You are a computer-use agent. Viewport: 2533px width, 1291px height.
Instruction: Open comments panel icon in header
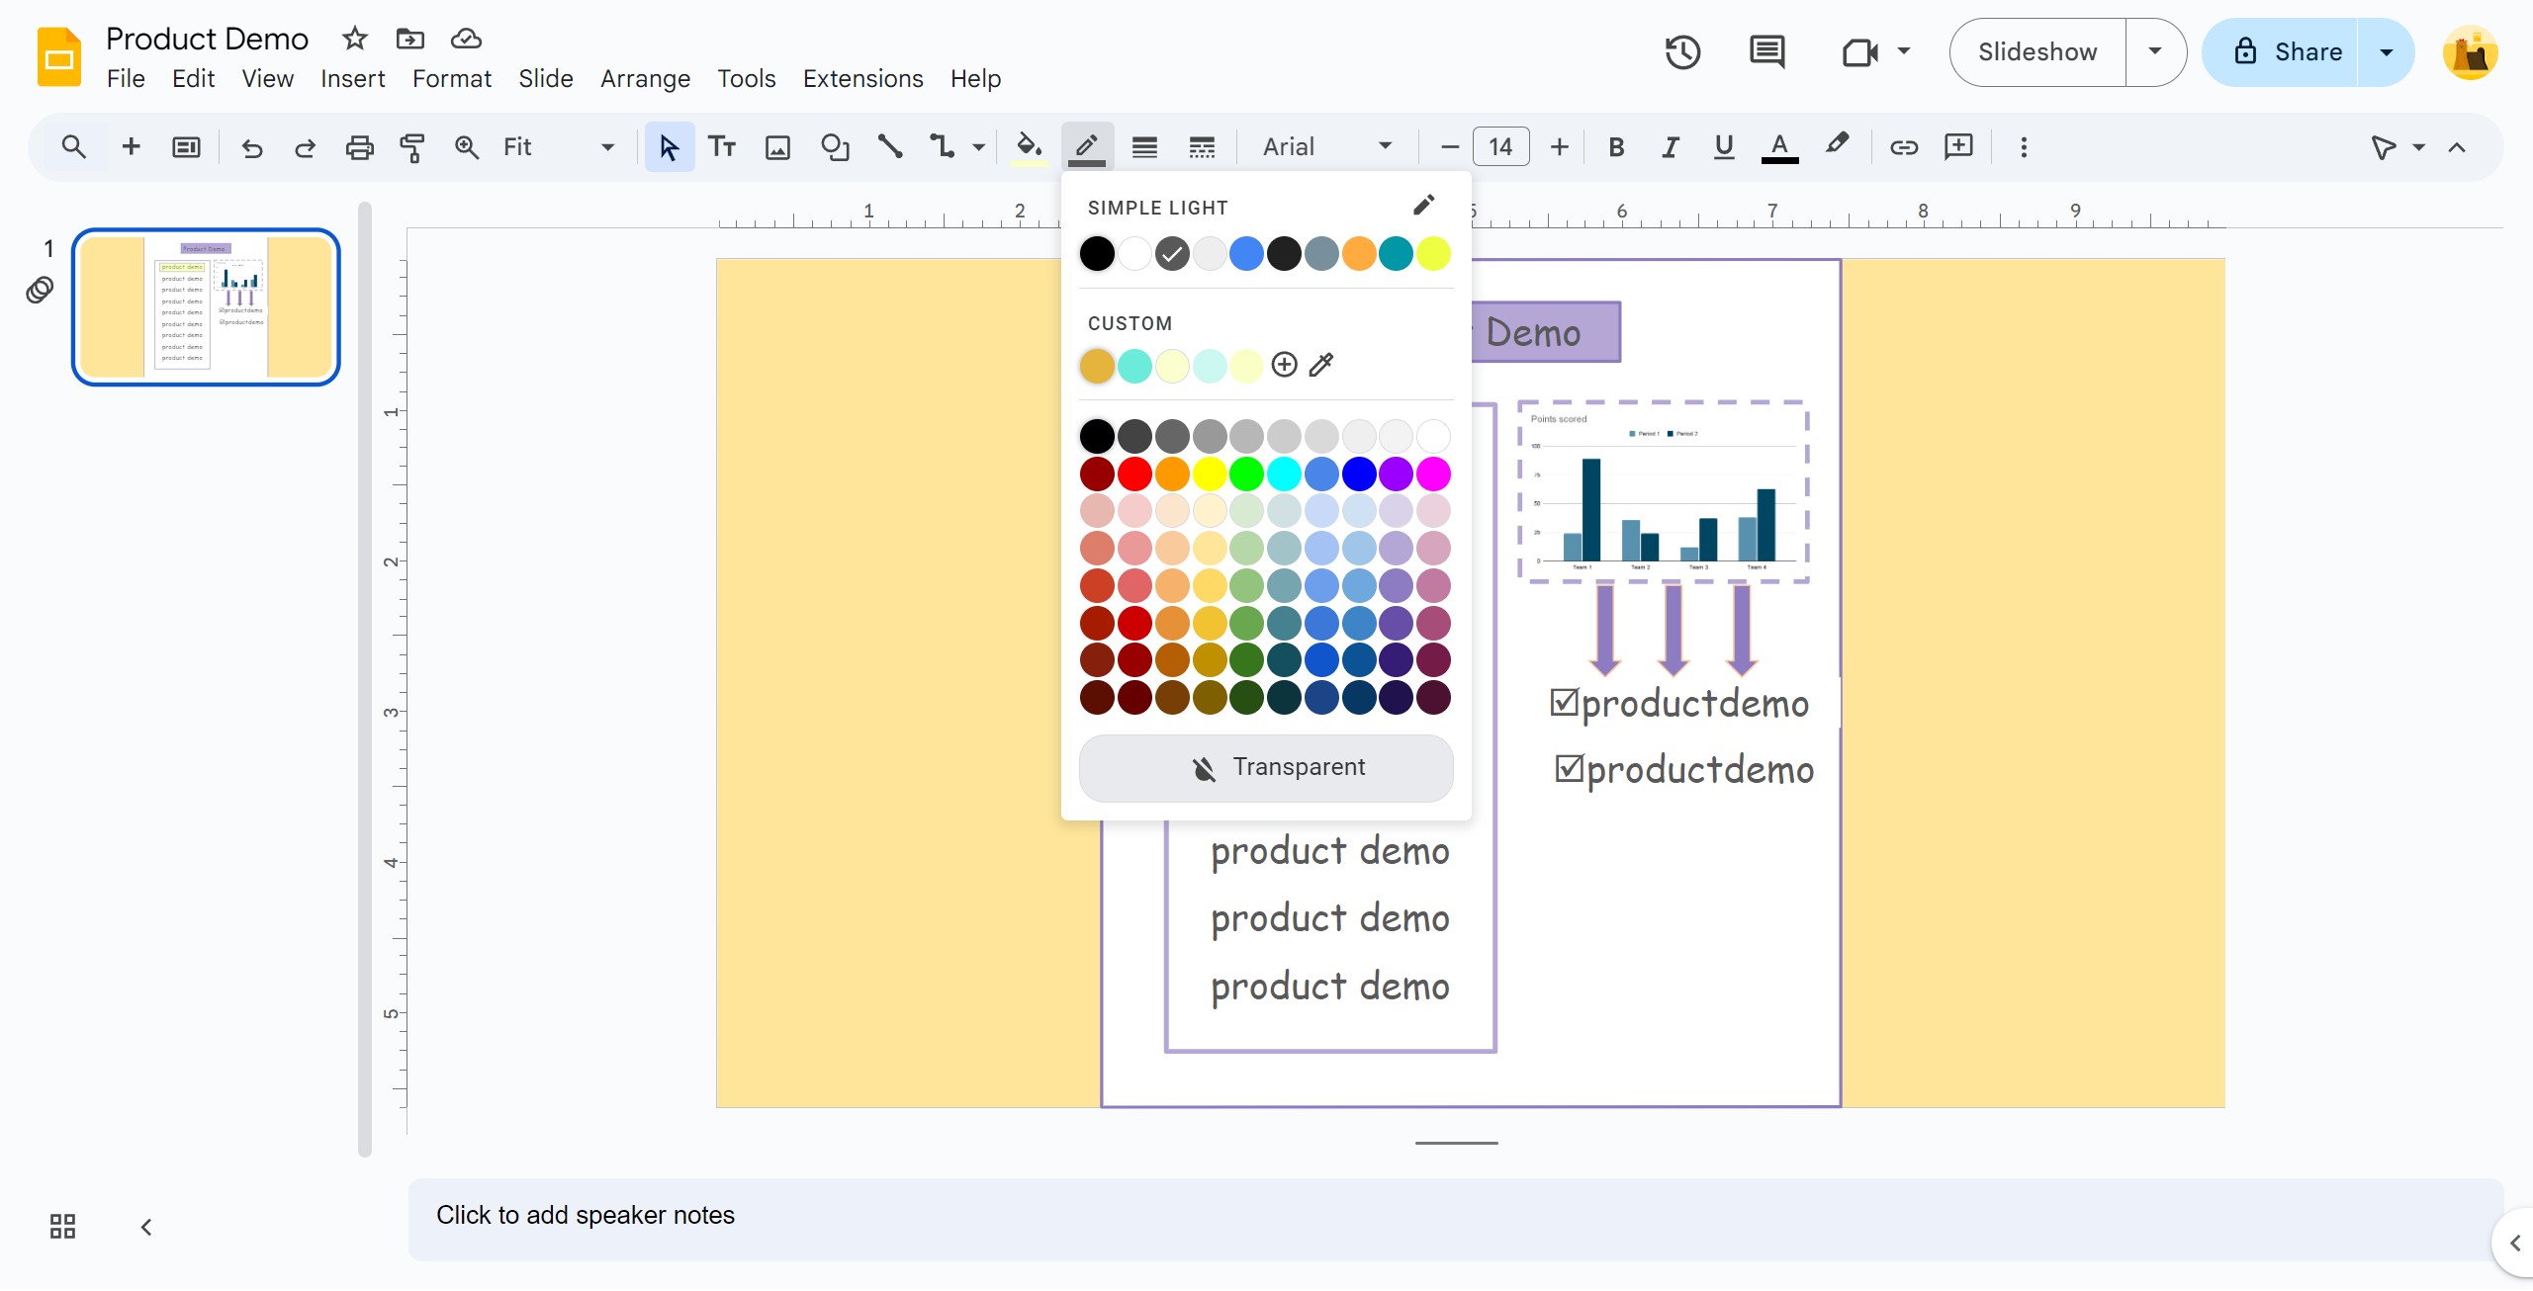pyautogui.click(x=1767, y=52)
